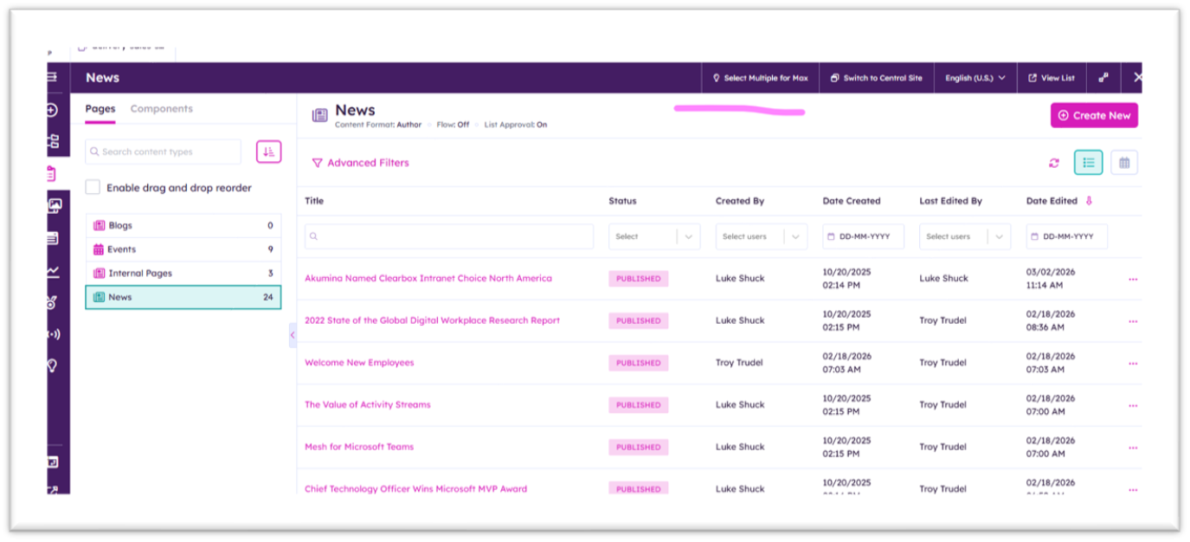The width and height of the screenshot is (1190, 542).
Task: Open more options for 2022 State report row
Action: tap(1133, 321)
